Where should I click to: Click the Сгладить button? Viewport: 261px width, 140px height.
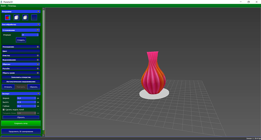click(x=21, y=40)
